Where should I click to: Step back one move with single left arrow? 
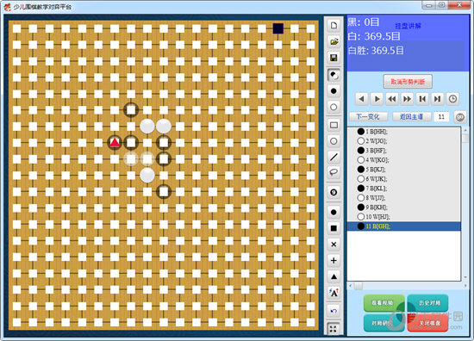click(362, 99)
